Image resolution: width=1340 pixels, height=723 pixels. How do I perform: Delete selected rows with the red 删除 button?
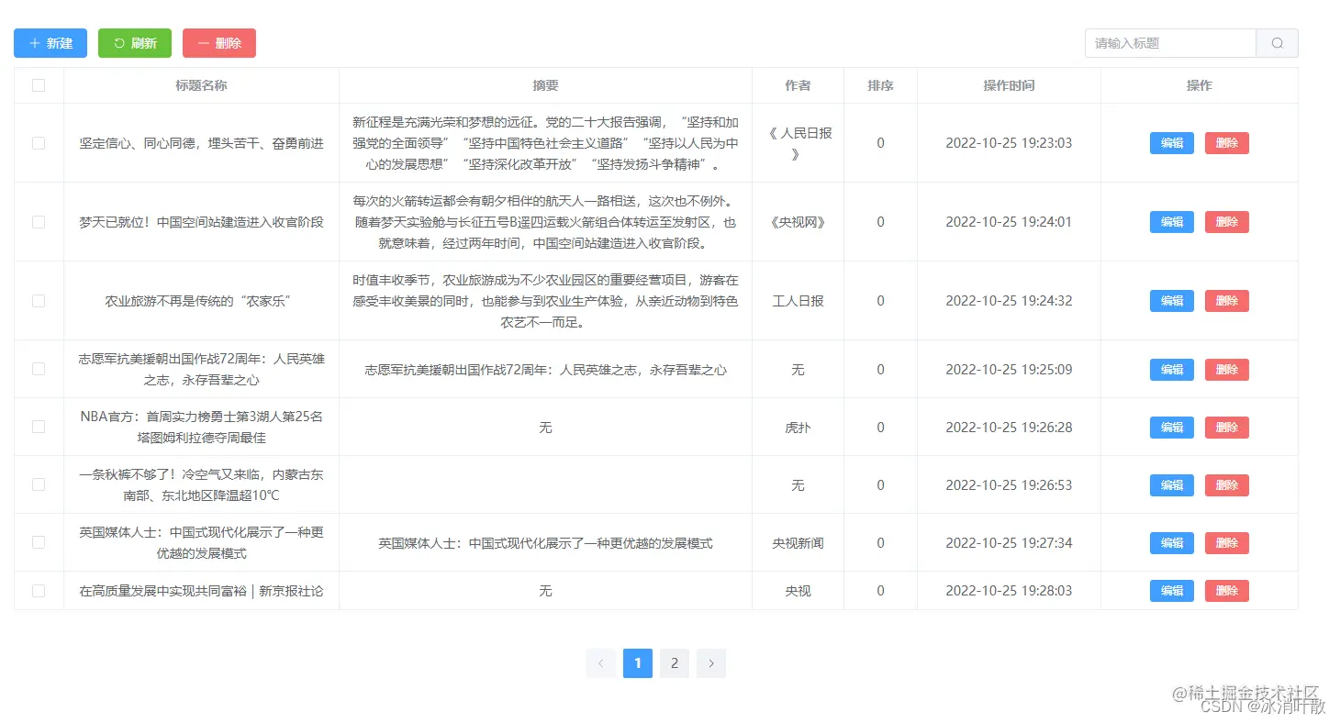click(x=219, y=42)
